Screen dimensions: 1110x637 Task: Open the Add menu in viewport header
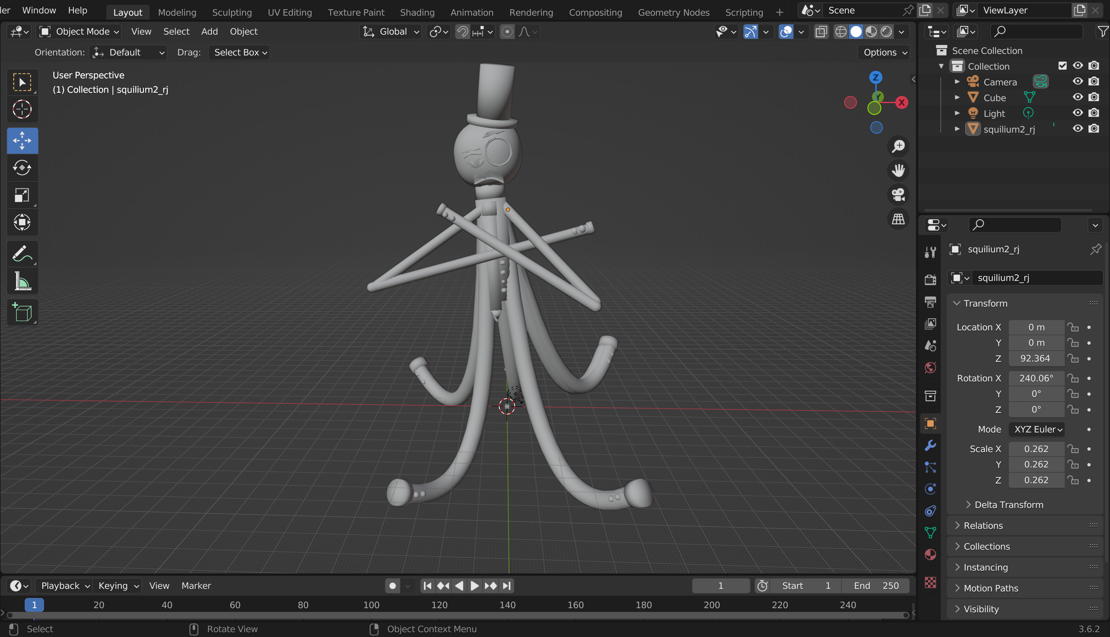point(209,32)
